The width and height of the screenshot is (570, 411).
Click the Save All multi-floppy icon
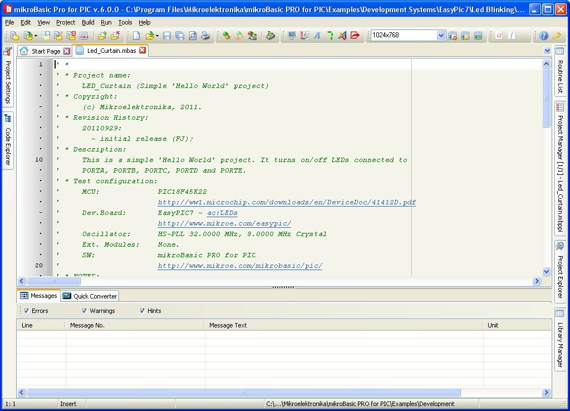click(x=180, y=35)
